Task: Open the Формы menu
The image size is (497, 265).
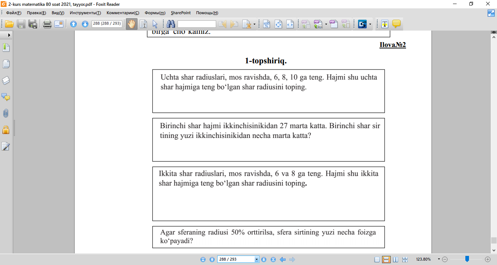Action: click(x=155, y=13)
